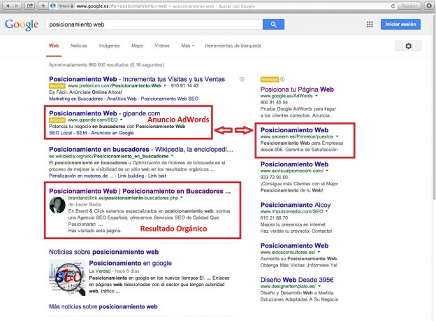The width and height of the screenshot is (436, 321).
Task: Expand the Más dropdown menu
Action: (188, 45)
